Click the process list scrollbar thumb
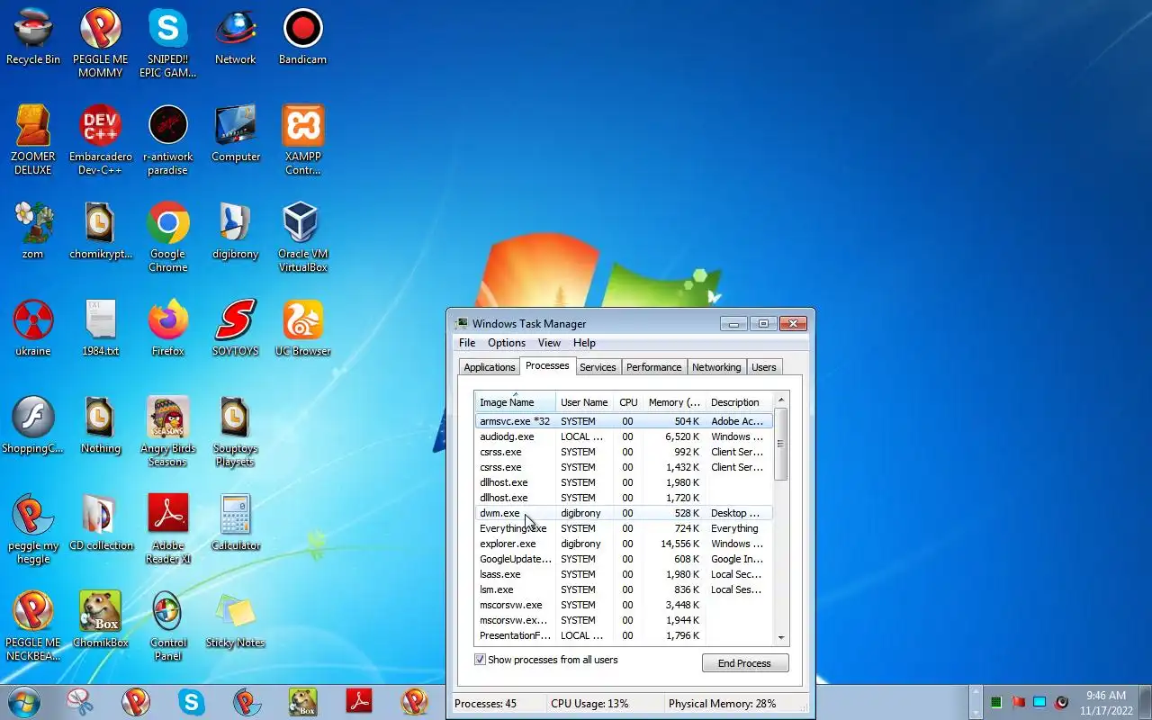 [x=780, y=444]
